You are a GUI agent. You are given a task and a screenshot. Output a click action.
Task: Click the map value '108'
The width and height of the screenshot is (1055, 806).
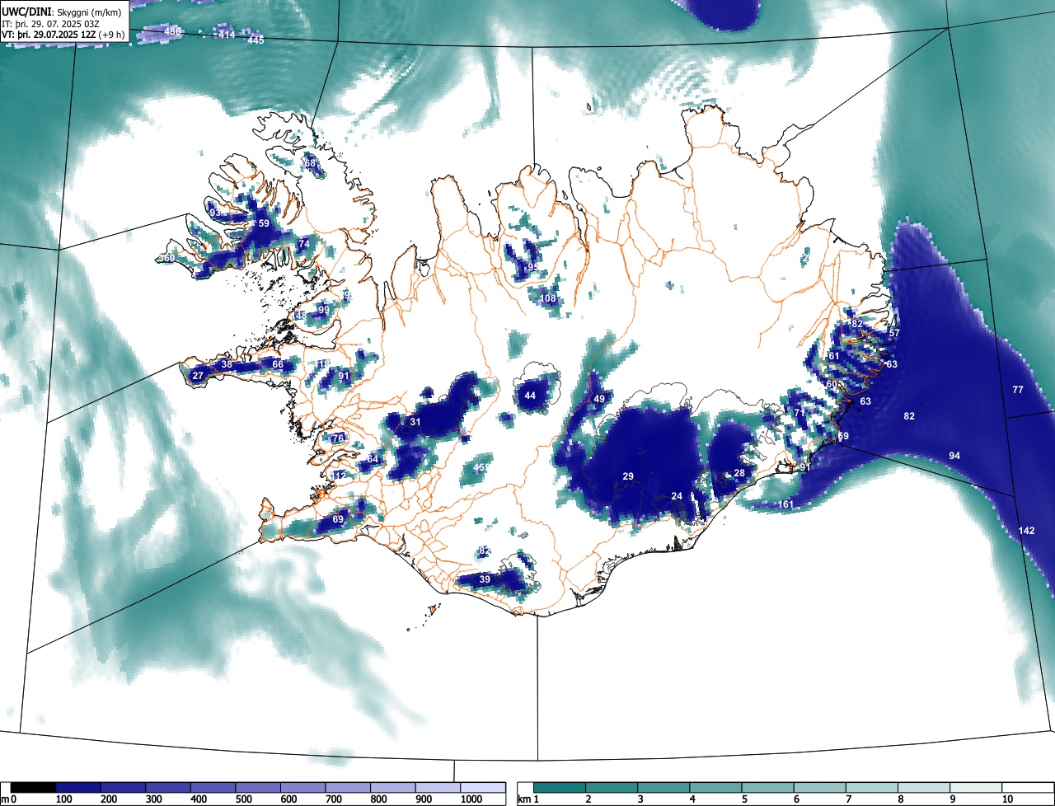point(549,298)
